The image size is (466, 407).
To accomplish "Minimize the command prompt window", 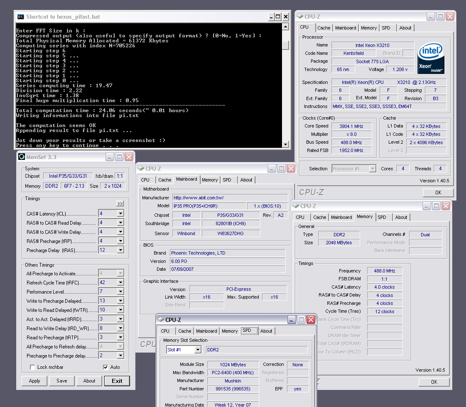I will pyautogui.click(x=271, y=17).
